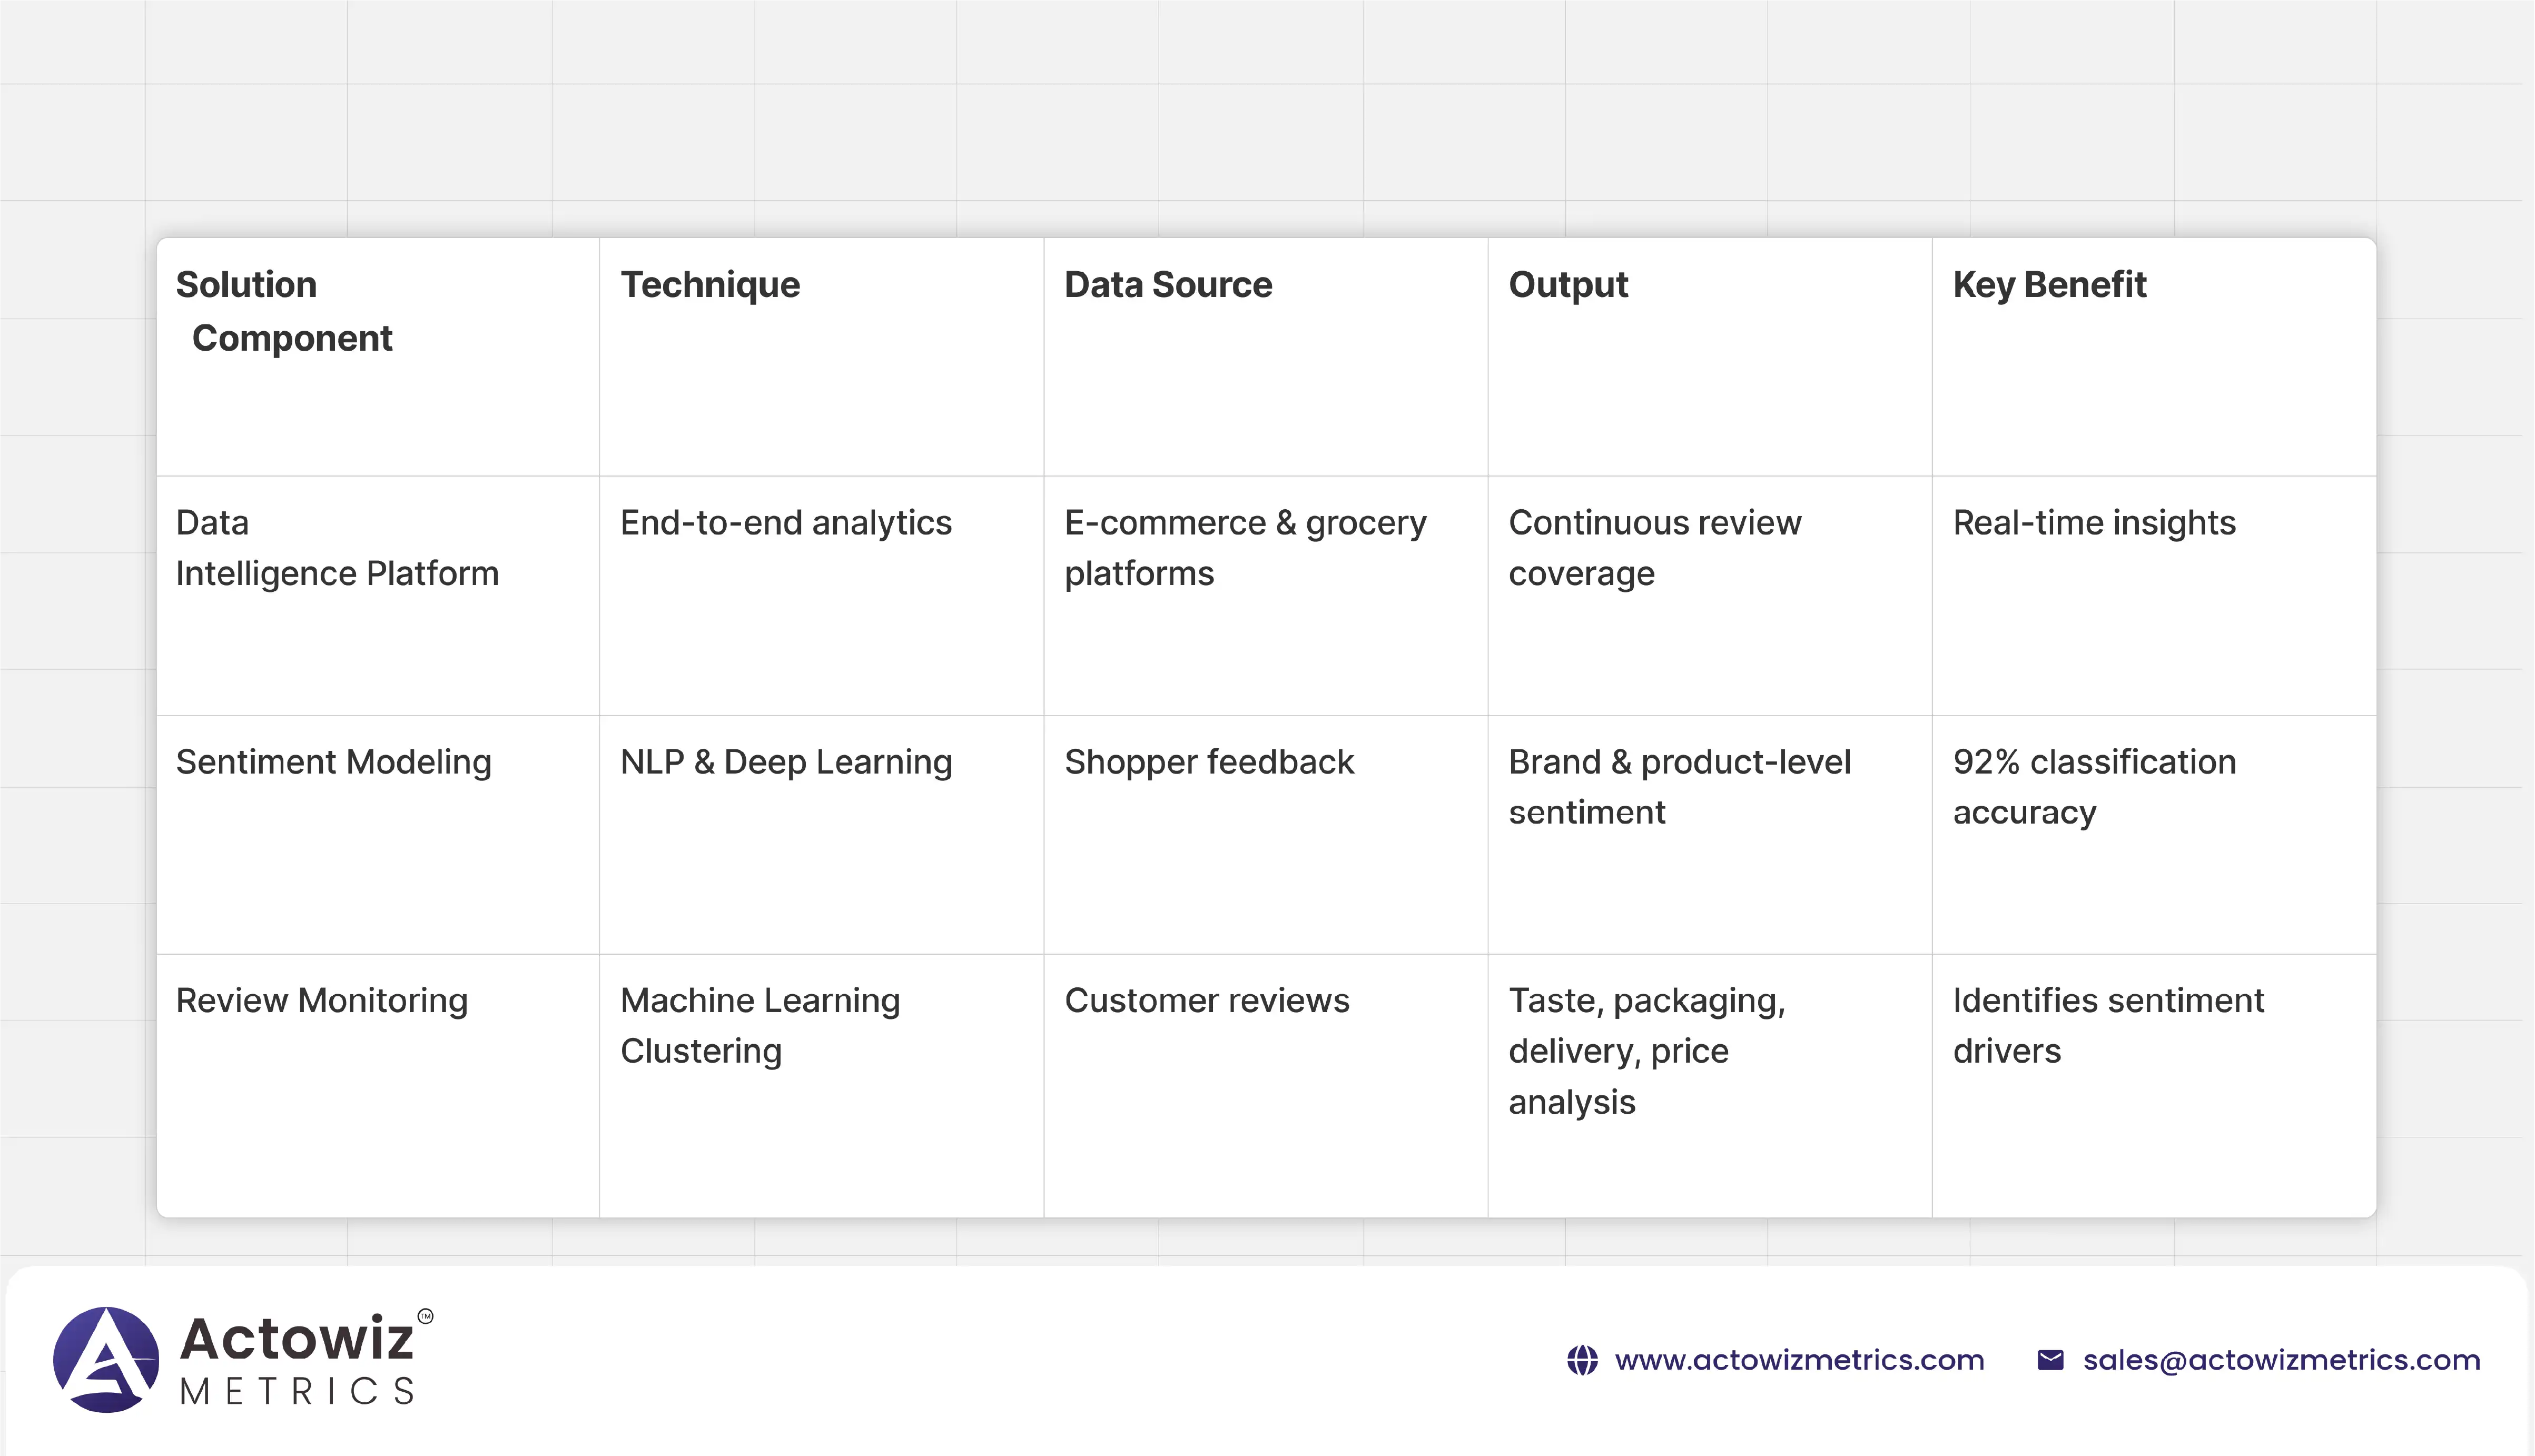Image resolution: width=2535 pixels, height=1456 pixels.
Task: Click the Actowiz Metrics brand name text
Action: click(298, 1359)
